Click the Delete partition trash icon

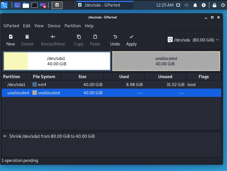click(27, 37)
